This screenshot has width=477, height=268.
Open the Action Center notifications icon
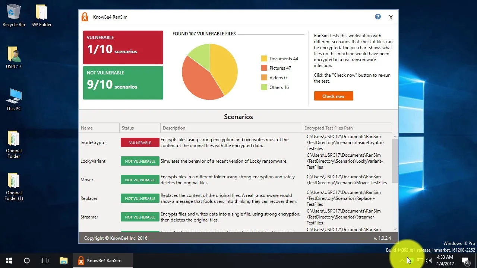tap(465, 261)
